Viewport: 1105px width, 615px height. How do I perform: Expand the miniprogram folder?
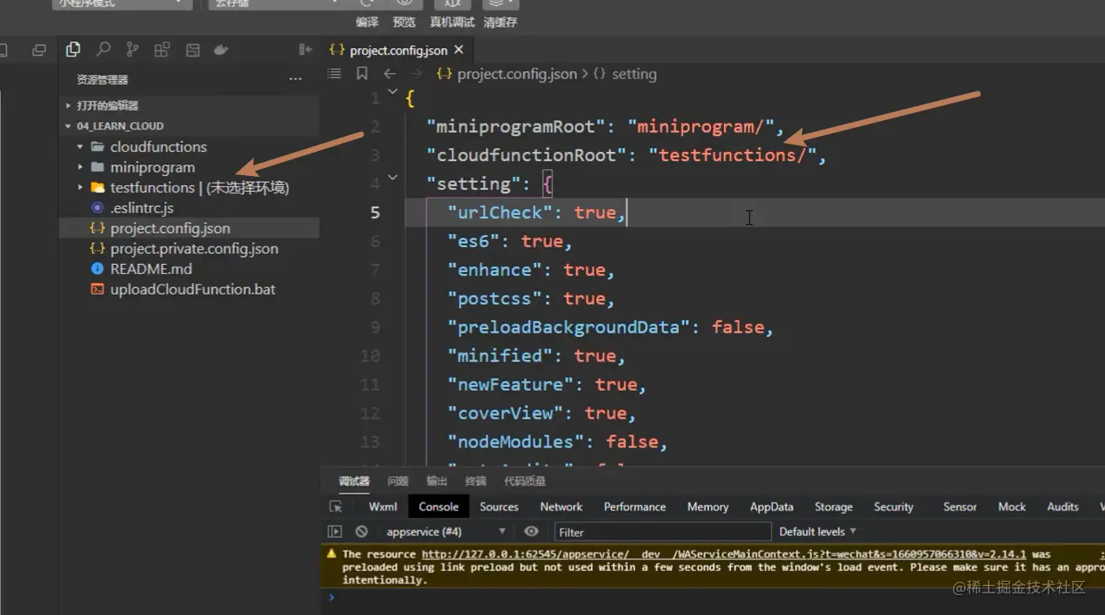81,167
